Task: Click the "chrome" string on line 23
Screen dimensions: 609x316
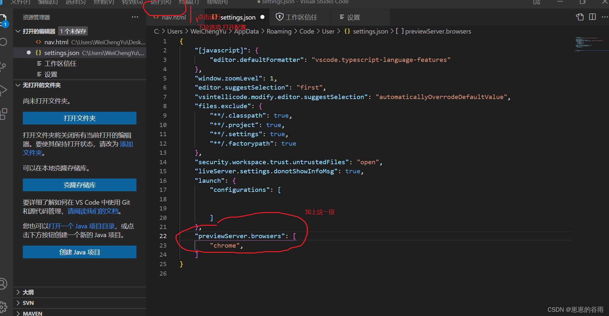Action: [225, 245]
